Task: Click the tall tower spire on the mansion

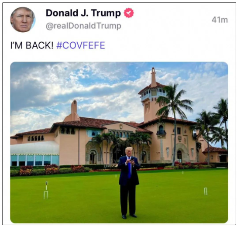Action: click(153, 77)
